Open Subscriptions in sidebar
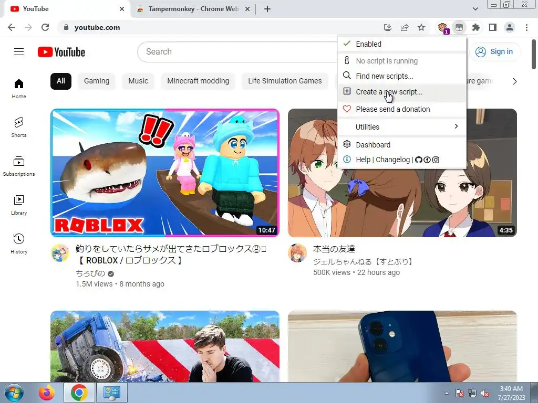 [x=19, y=166]
